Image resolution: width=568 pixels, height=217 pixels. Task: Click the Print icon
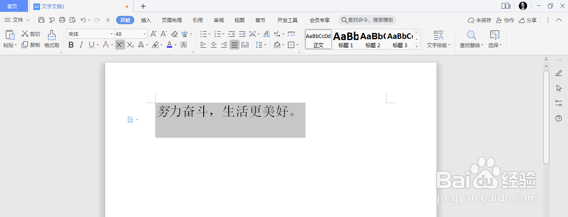pyautogui.click(x=62, y=20)
